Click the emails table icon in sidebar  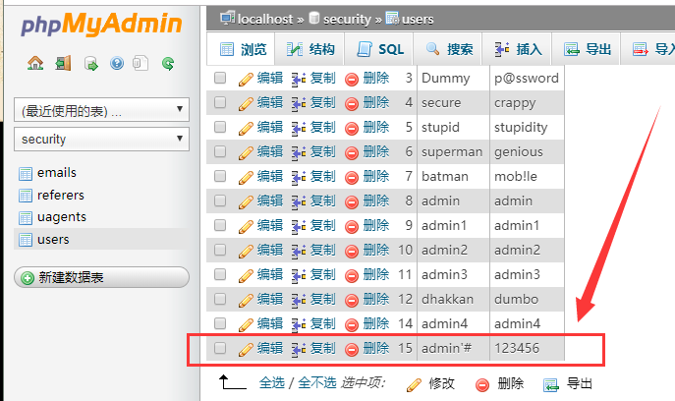(x=26, y=173)
